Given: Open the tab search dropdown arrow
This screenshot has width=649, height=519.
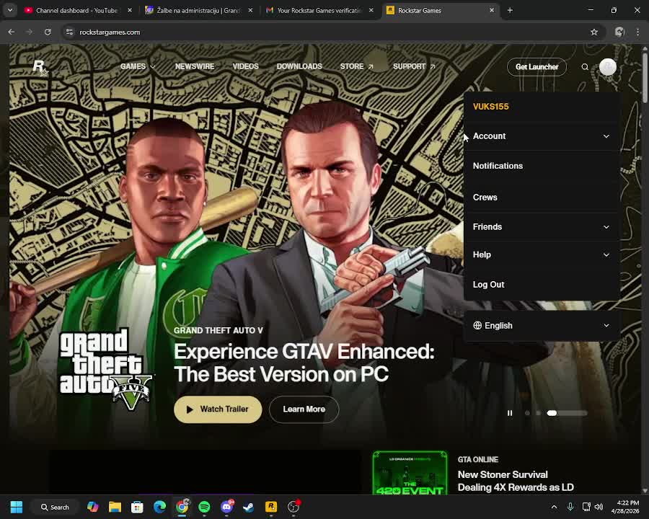Looking at the screenshot, I should (x=10, y=10).
